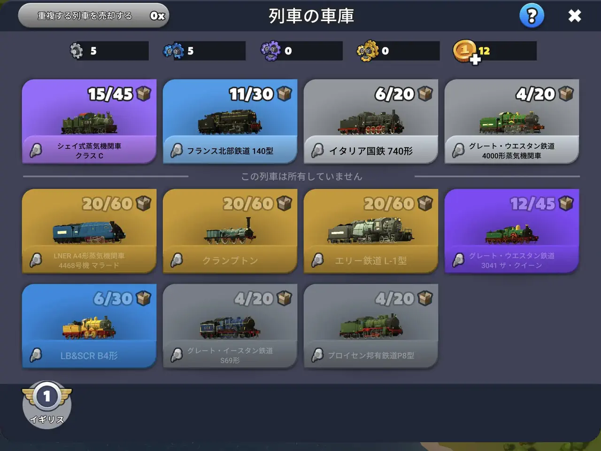The image size is (601, 451).
Task: Select グレート・ウエスタン鉄道 4000形 card
Action: pyautogui.click(x=512, y=122)
